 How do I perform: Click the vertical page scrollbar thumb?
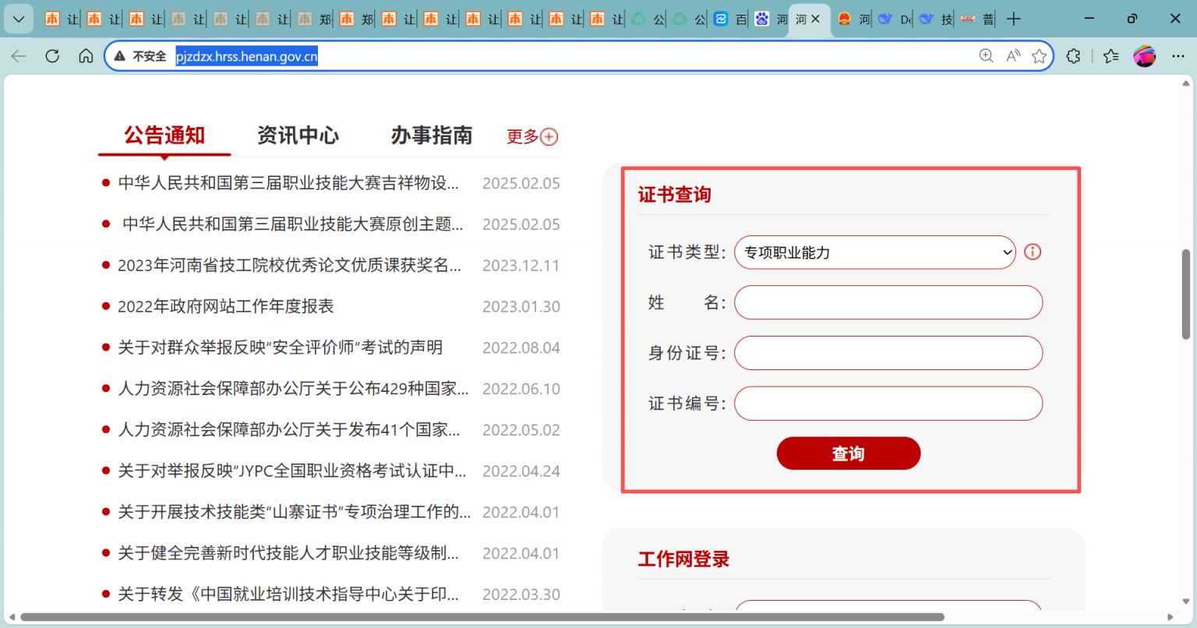point(1186,295)
